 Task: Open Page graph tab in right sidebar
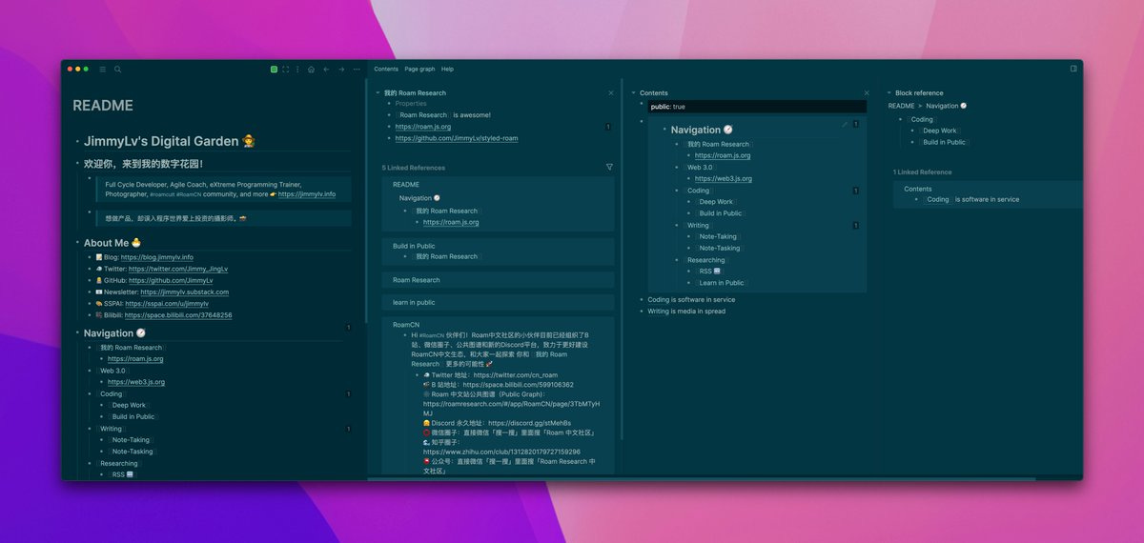click(419, 70)
